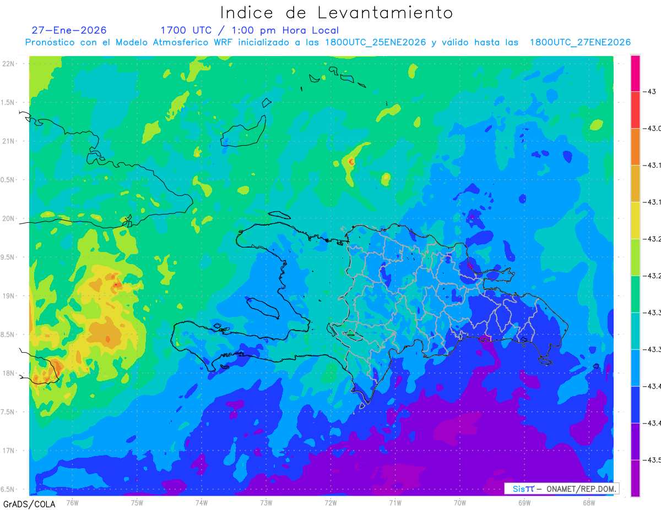
Task: Click the valid-until stamp "1800UTC_27ENE2026"
Action: point(580,42)
